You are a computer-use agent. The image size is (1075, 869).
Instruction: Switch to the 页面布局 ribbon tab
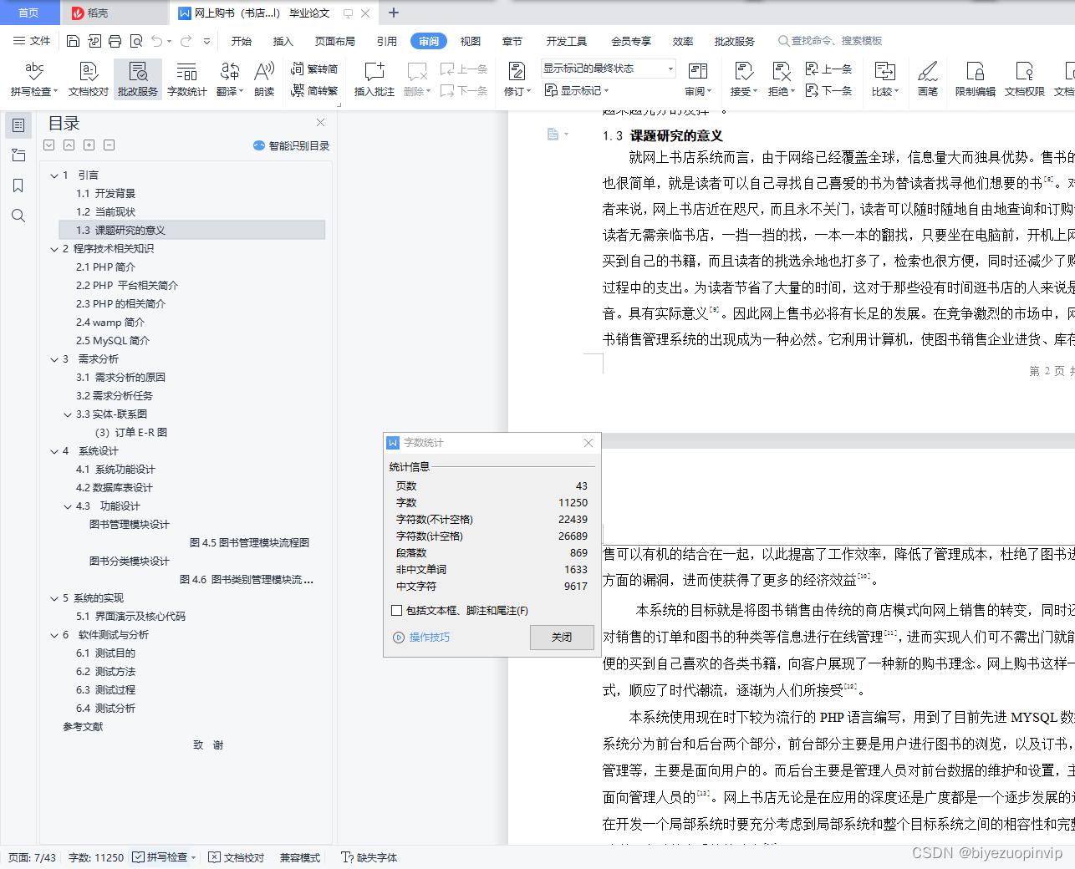coord(335,41)
